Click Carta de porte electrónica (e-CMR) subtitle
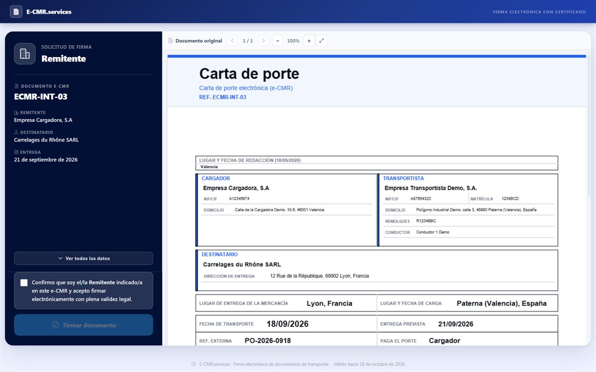596x372 pixels. 246,88
